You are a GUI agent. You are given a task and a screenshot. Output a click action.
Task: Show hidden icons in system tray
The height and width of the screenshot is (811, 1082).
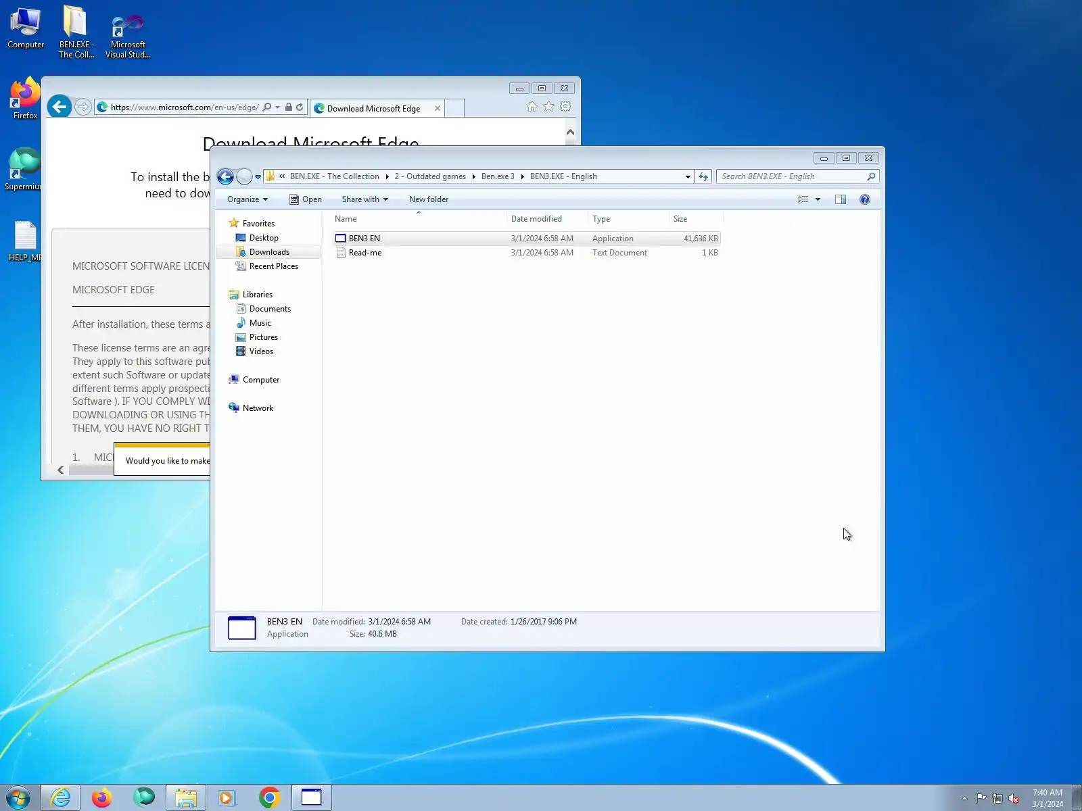click(964, 798)
